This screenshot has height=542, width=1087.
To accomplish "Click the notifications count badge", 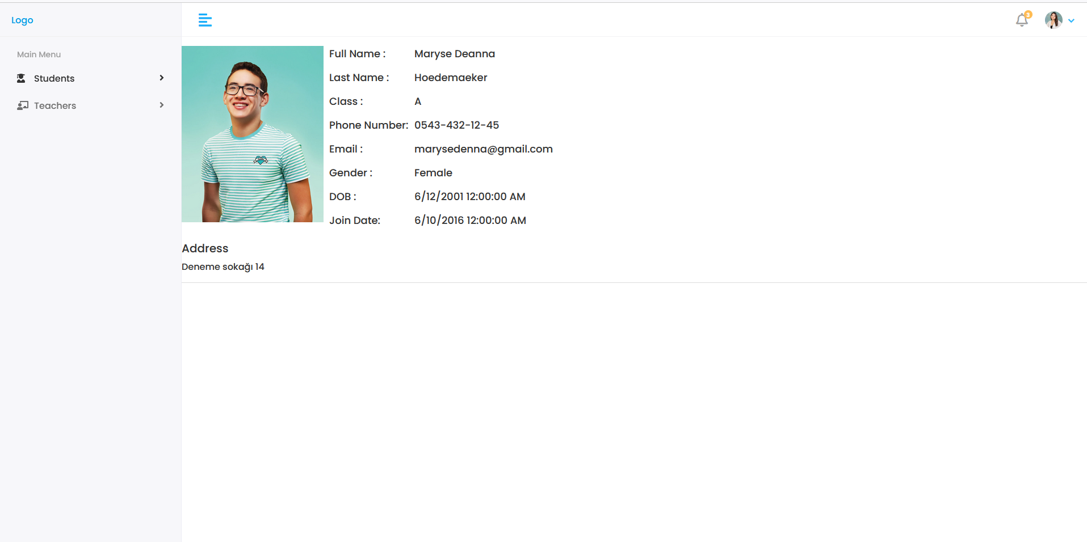I will tap(1027, 15).
